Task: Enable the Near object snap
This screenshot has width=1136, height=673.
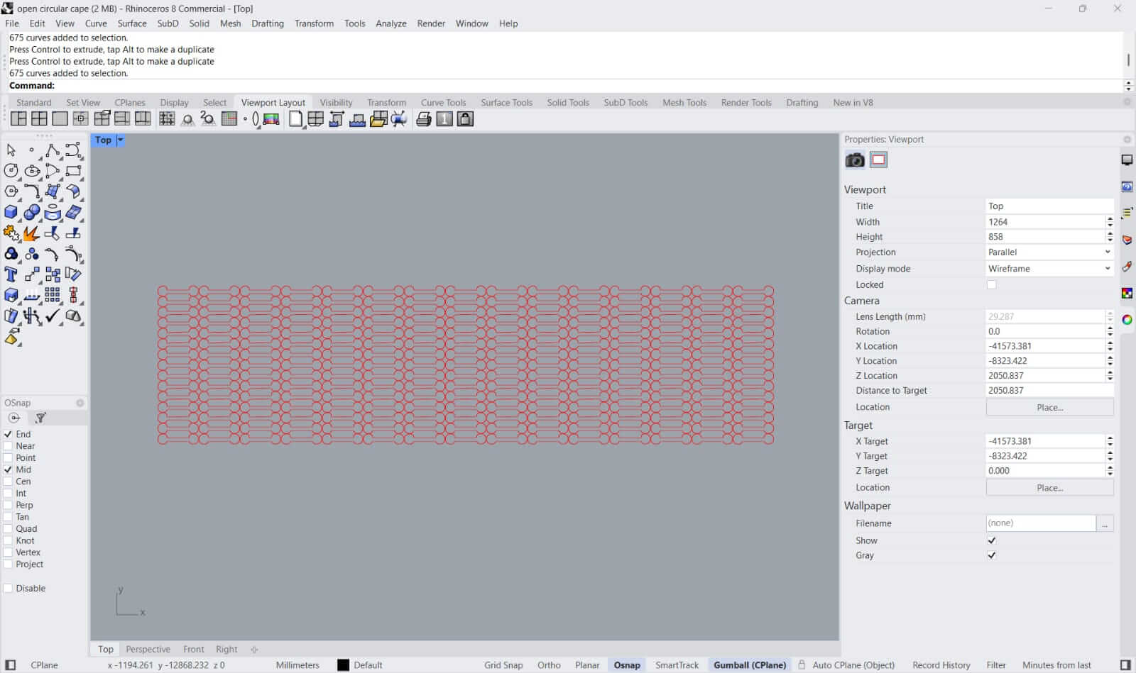Action: (x=9, y=446)
